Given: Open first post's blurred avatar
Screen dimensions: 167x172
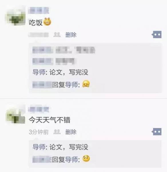Looking at the screenshot, I should pos(15,16).
